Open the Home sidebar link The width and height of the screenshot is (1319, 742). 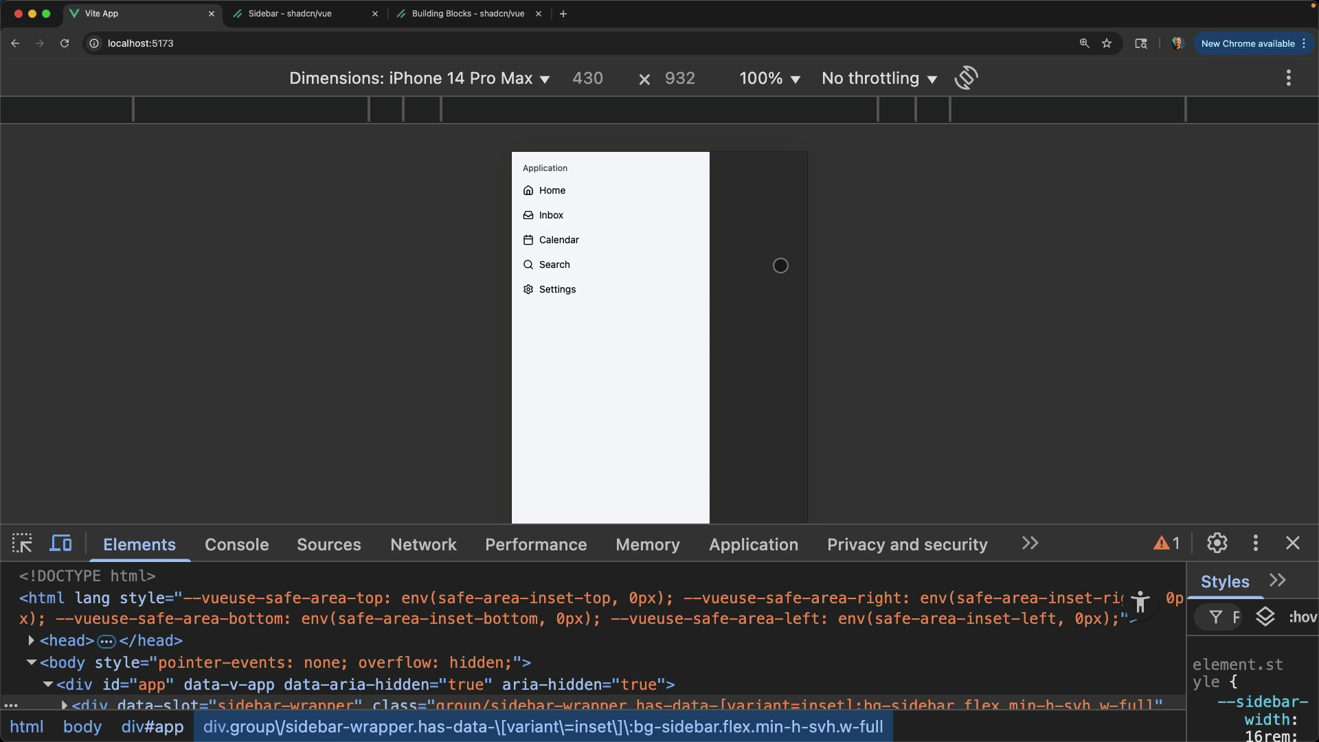pos(610,190)
